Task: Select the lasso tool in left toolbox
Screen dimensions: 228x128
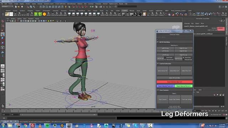Action: point(2,26)
